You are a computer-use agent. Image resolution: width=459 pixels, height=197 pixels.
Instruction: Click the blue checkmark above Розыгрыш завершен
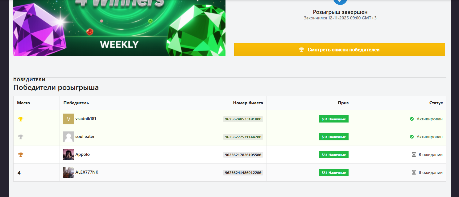340,2
